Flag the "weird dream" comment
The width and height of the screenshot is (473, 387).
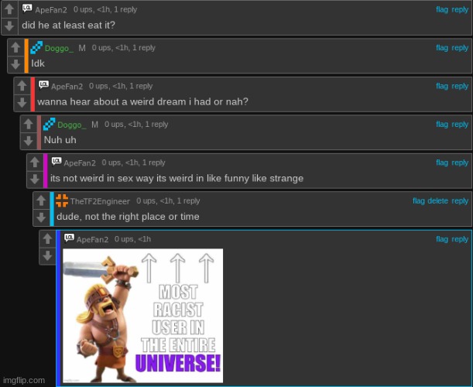[x=442, y=86]
